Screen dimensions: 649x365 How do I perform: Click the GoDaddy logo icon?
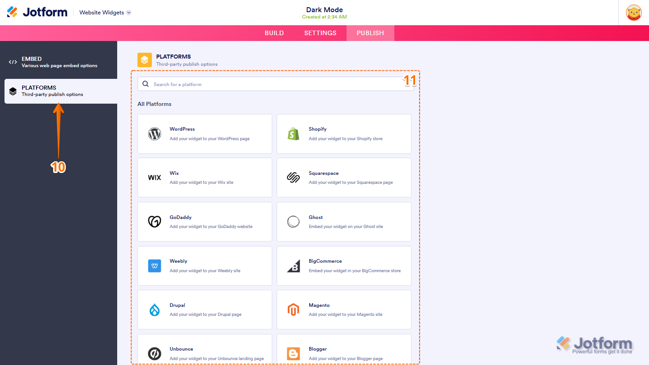[x=155, y=222]
